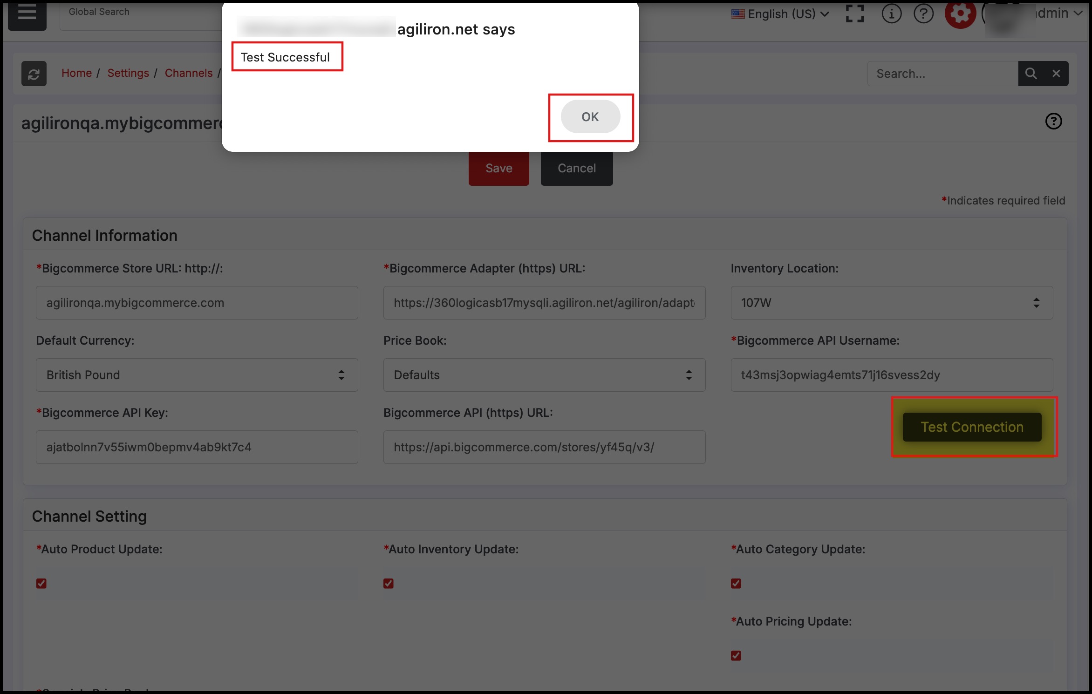Click the Cancel button
Image resolution: width=1092 pixels, height=694 pixels.
pyautogui.click(x=577, y=168)
